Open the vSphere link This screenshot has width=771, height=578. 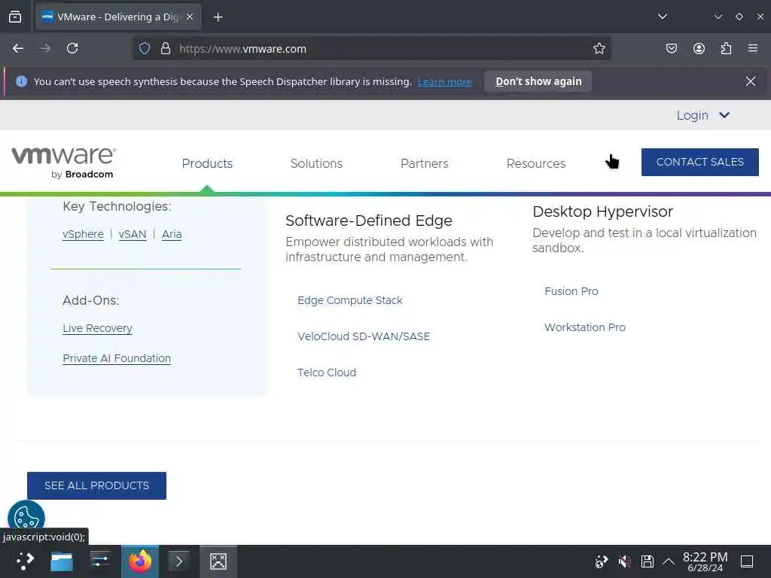coord(83,235)
